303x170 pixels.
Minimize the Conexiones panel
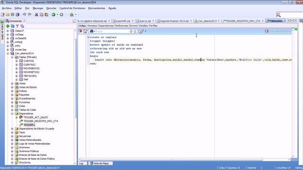[74, 21]
